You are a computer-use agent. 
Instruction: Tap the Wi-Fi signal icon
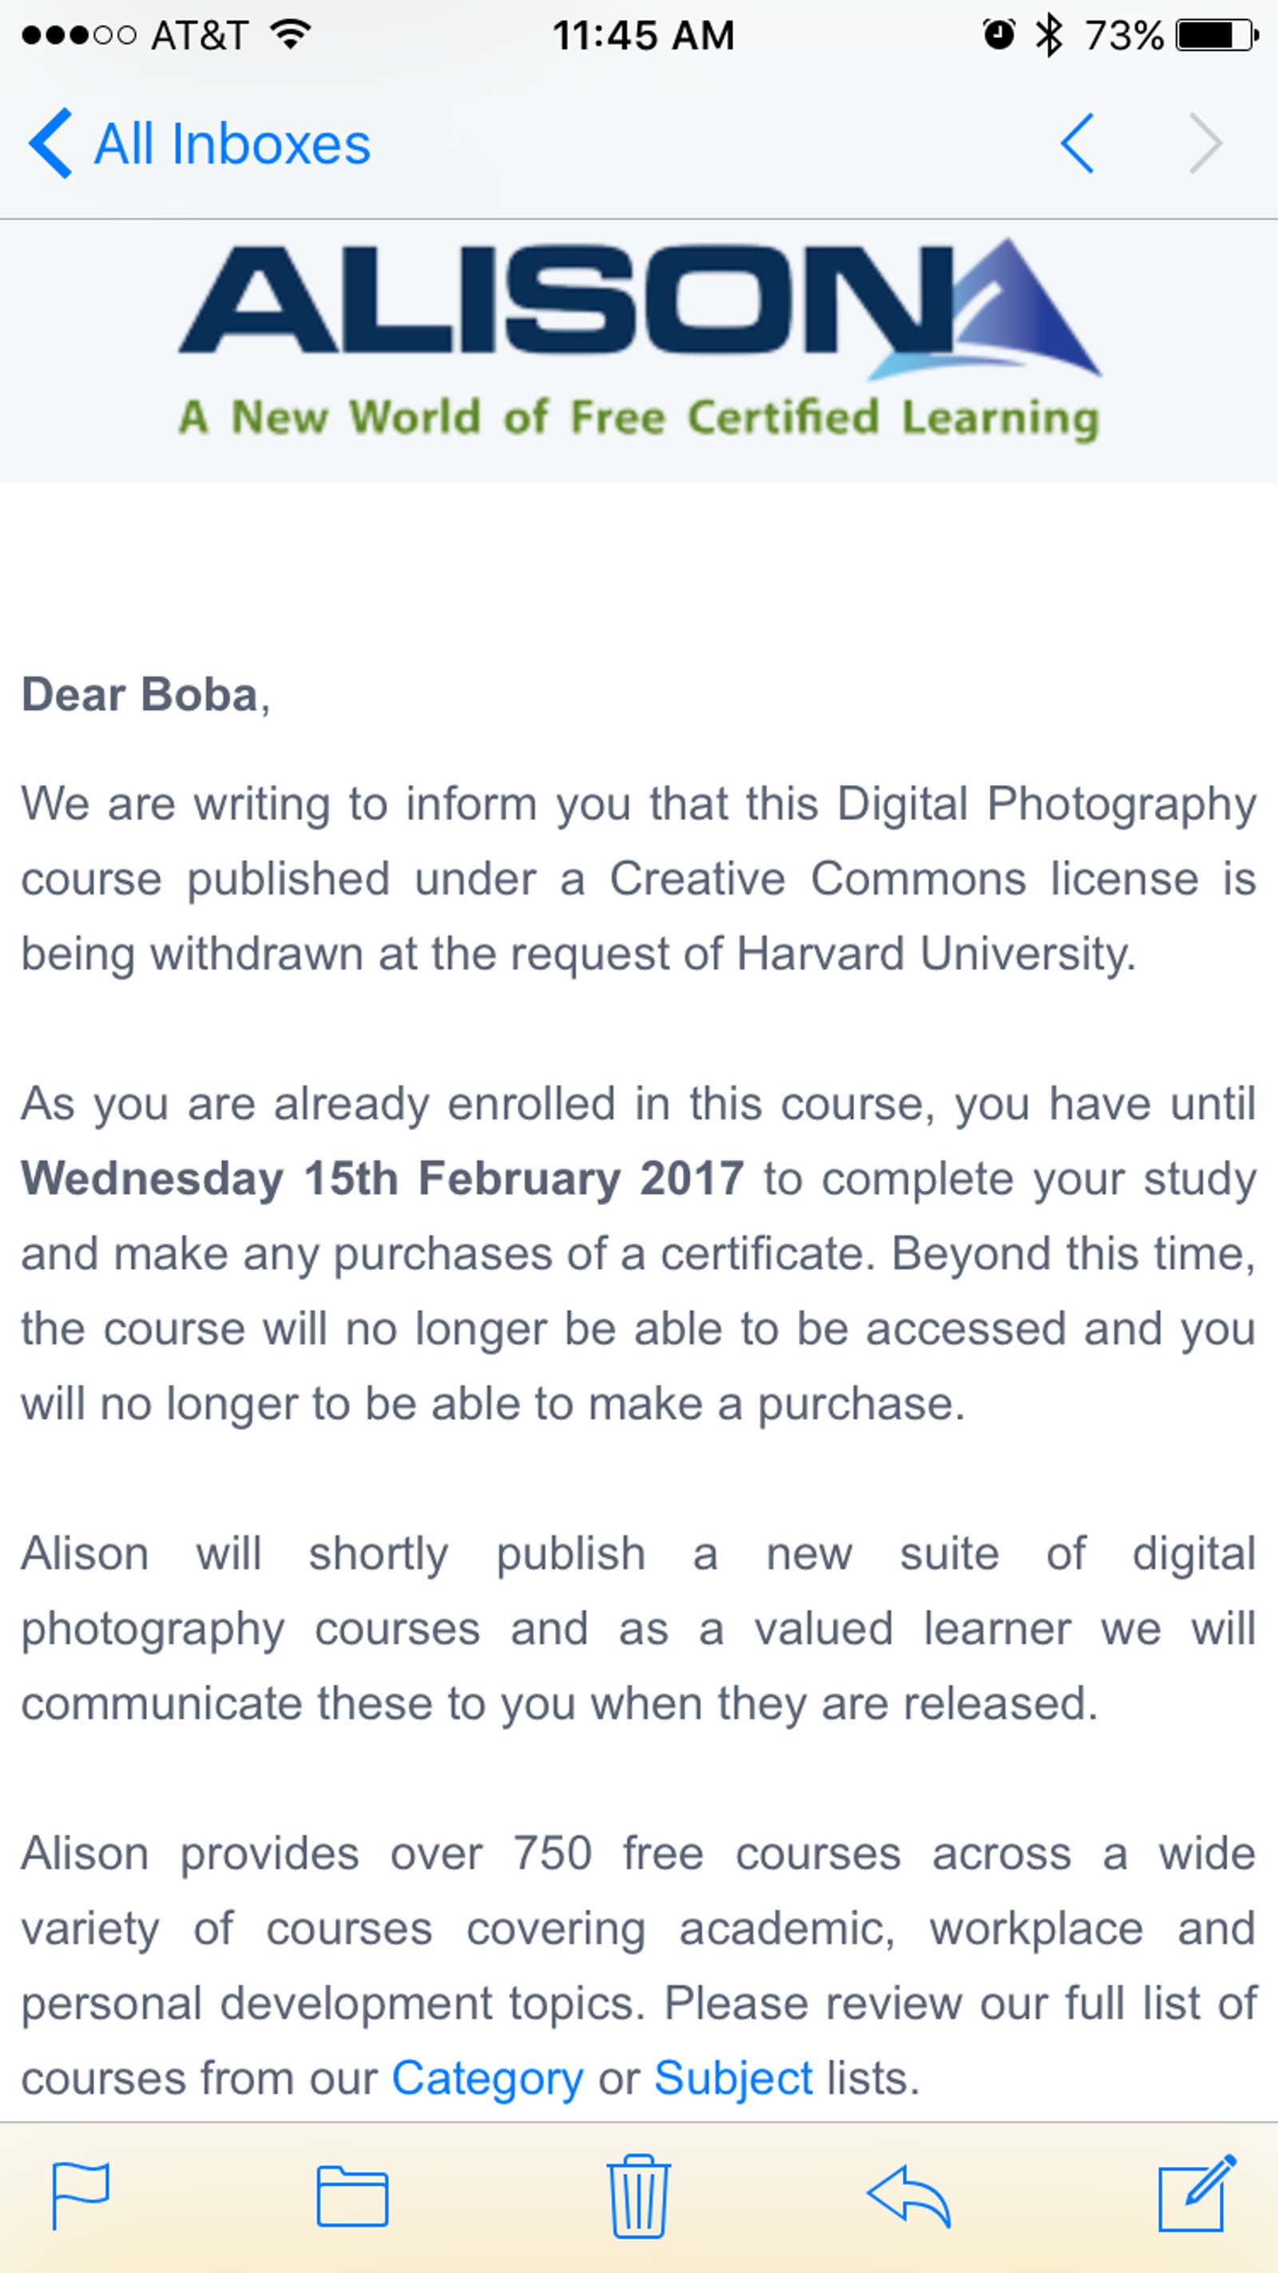tap(291, 34)
